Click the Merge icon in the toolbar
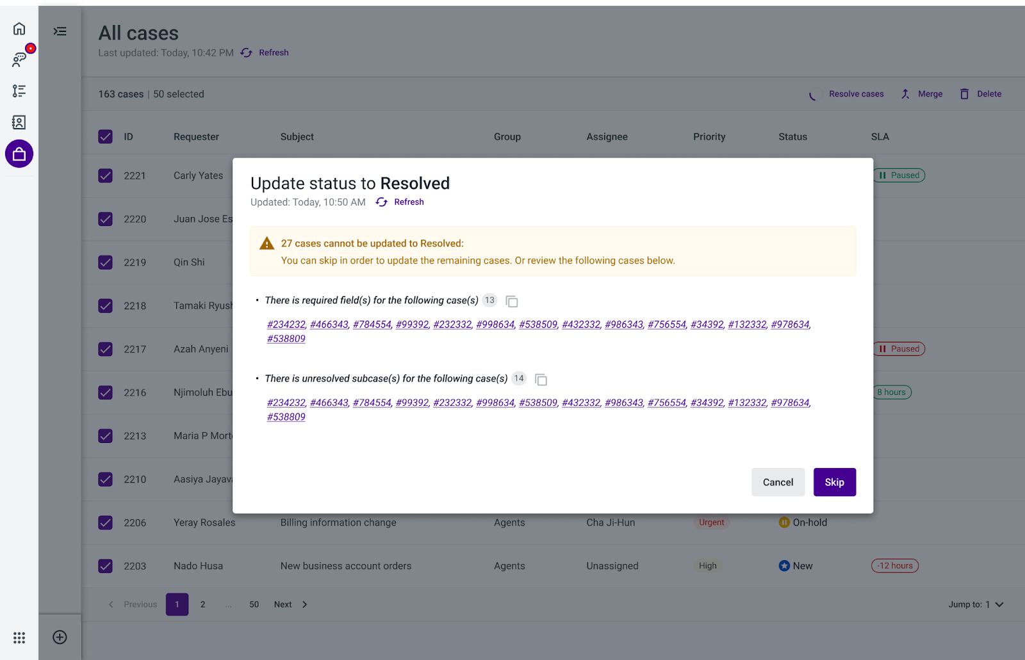 [905, 93]
